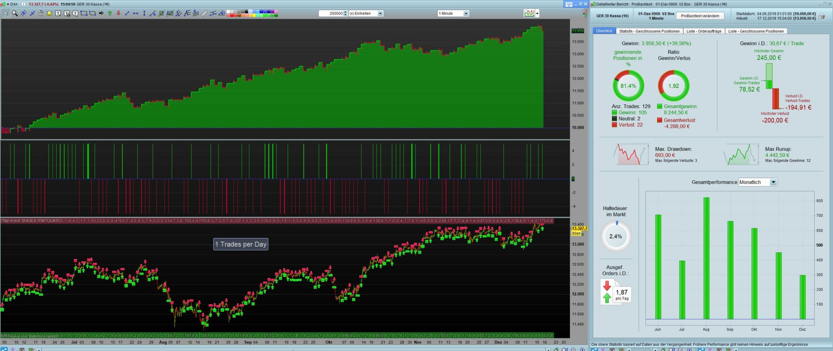Click the Gesamtverlust value -4.288,00 €
The height and width of the screenshot is (351, 833).
click(x=677, y=126)
